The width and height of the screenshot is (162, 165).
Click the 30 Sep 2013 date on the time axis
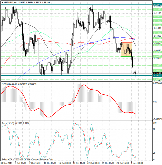pos(6,163)
